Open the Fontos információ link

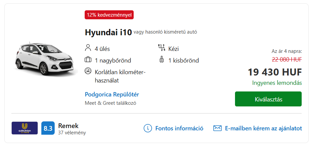[x=179, y=128]
